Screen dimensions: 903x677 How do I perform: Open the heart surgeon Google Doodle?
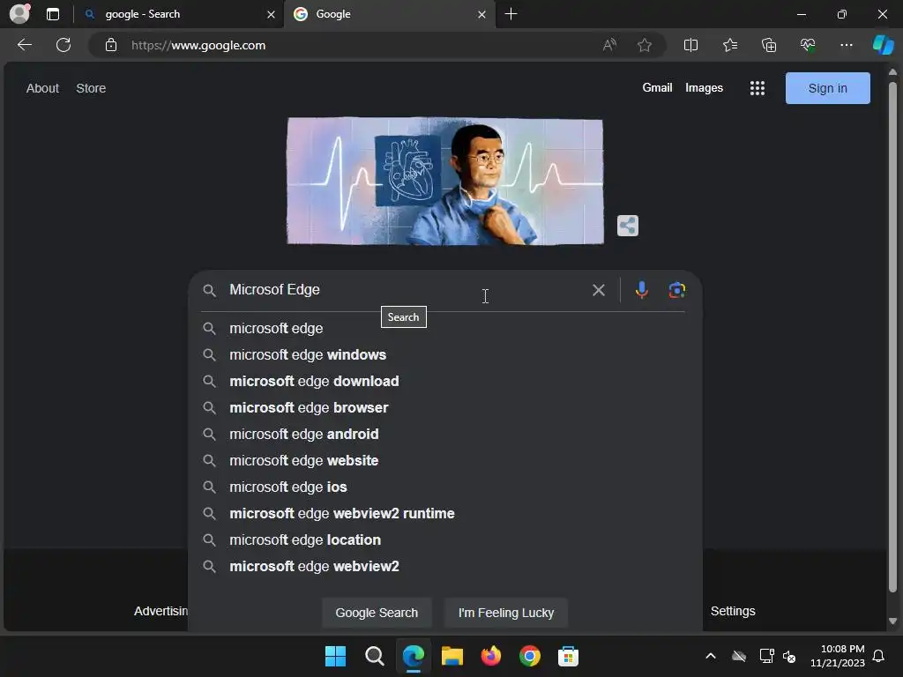[445, 182]
